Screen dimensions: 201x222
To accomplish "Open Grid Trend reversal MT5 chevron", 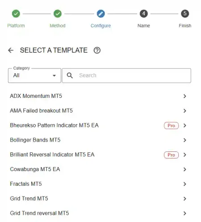I will tap(185, 214).
